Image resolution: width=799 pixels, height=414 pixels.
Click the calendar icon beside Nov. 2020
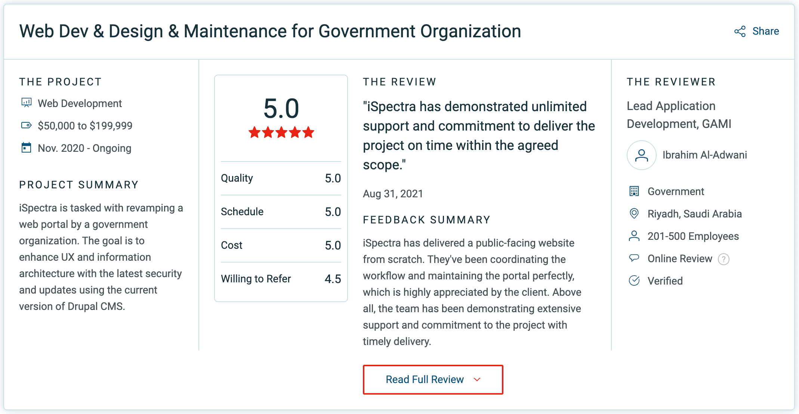pyautogui.click(x=27, y=148)
